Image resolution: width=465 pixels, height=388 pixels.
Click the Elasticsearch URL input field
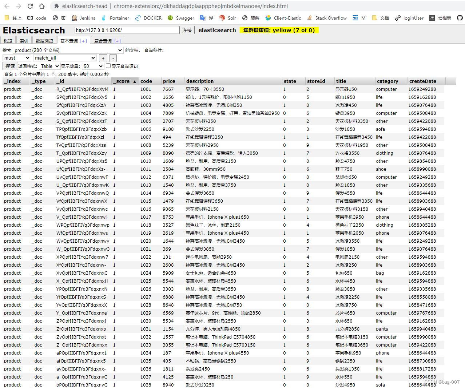pos(127,30)
